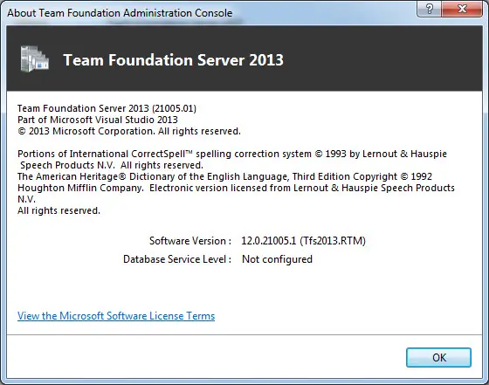Click the version value 12.0.21005.1 (Tfs2013.RTM)
The width and height of the screenshot is (489, 385).
[303, 241]
